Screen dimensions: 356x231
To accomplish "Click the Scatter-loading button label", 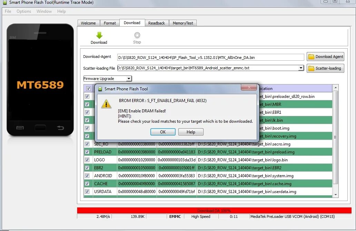I will [x=328, y=68].
